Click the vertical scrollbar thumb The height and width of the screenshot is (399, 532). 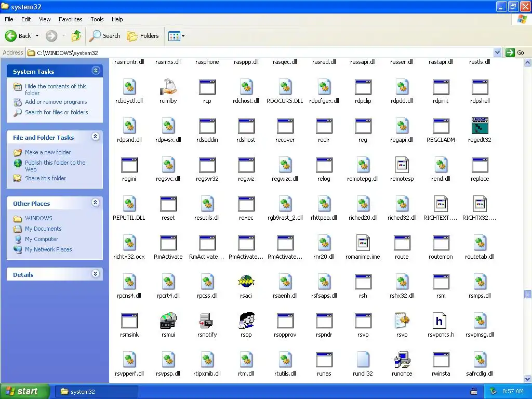pos(528,294)
